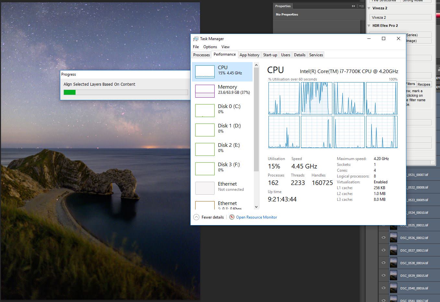440x302 pixels.
Task: Click the Open Resource Monitor link
Action: pos(256,217)
